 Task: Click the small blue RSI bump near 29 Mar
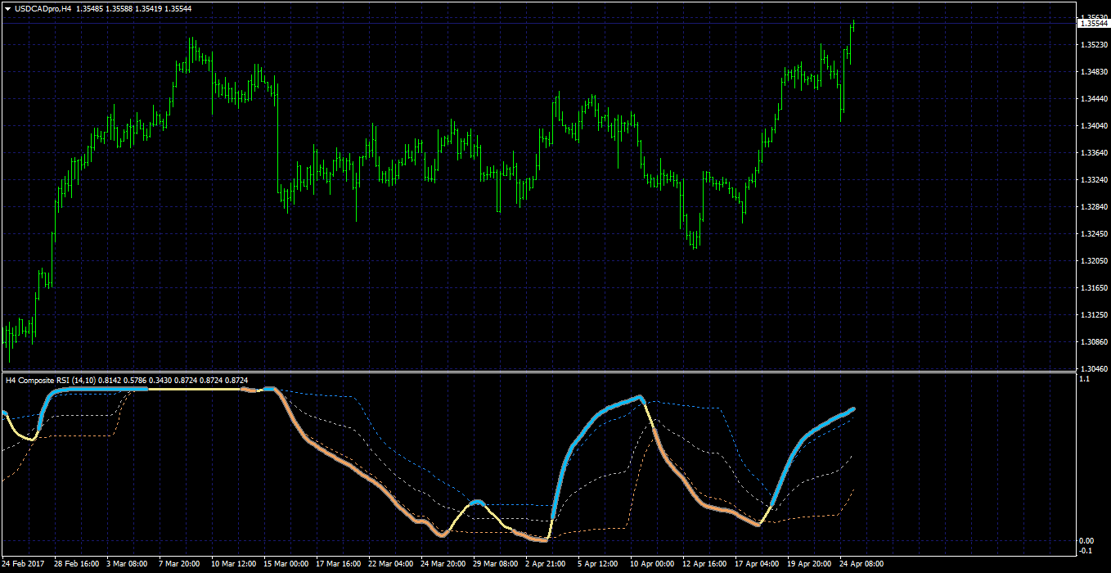point(479,502)
